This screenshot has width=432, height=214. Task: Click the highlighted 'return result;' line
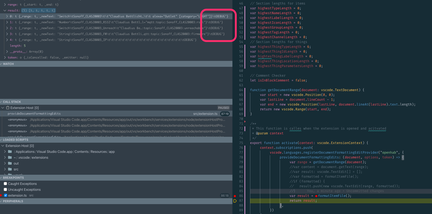[x=303, y=201]
